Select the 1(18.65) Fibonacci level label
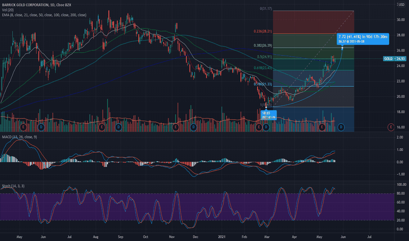Image resolution: width=409 pixels, height=241 pixels. click(x=266, y=105)
